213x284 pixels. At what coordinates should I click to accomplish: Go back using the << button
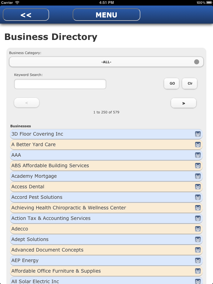coord(26,15)
